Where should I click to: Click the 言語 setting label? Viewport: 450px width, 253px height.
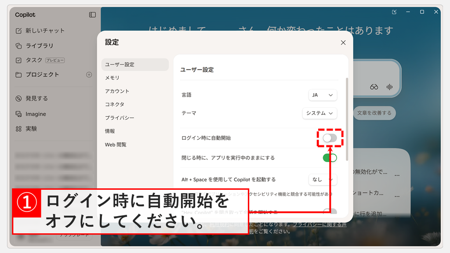[x=186, y=95]
